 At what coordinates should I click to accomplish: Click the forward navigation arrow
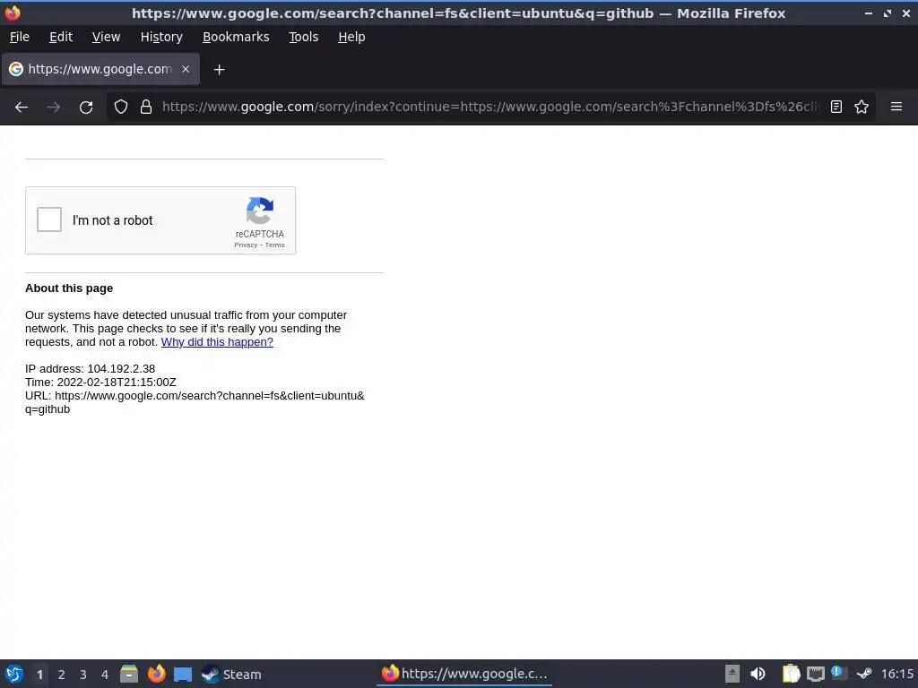[54, 107]
